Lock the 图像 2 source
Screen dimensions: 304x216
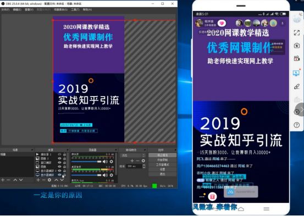[64, 158]
